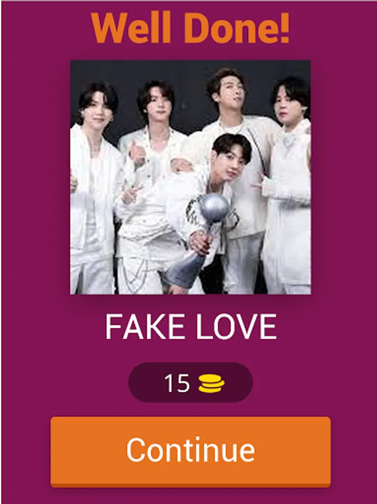
Task: Click the gold coin stack icon
Action: click(x=211, y=384)
